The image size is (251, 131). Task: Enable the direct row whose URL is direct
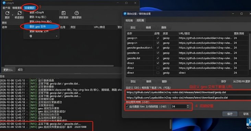click(x=158, y=73)
